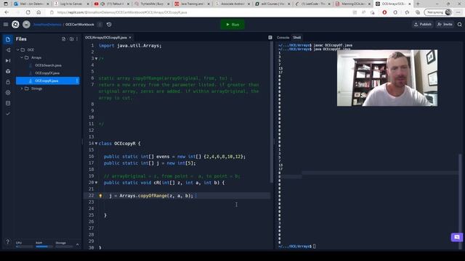Open the Secrets lock sidebar icon
Viewport: 465px width, 261px height.
coord(8,82)
